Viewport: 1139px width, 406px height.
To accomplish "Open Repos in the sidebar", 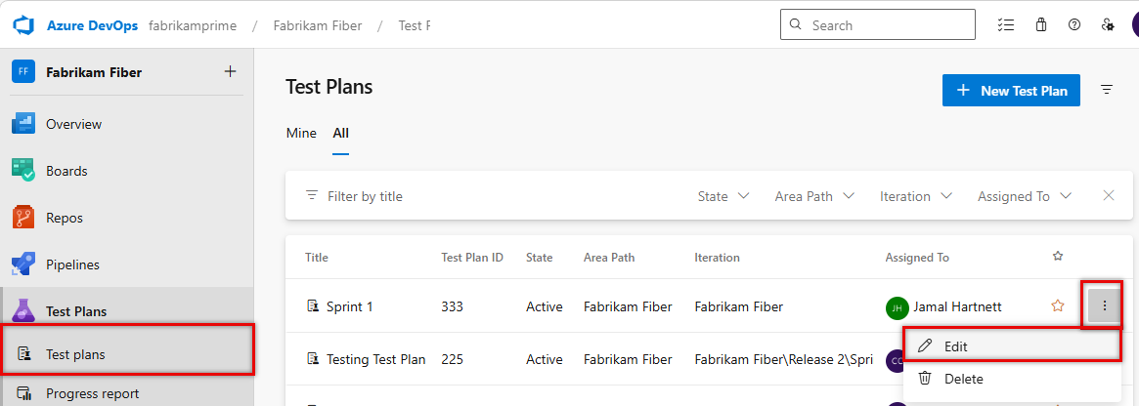I will [64, 218].
